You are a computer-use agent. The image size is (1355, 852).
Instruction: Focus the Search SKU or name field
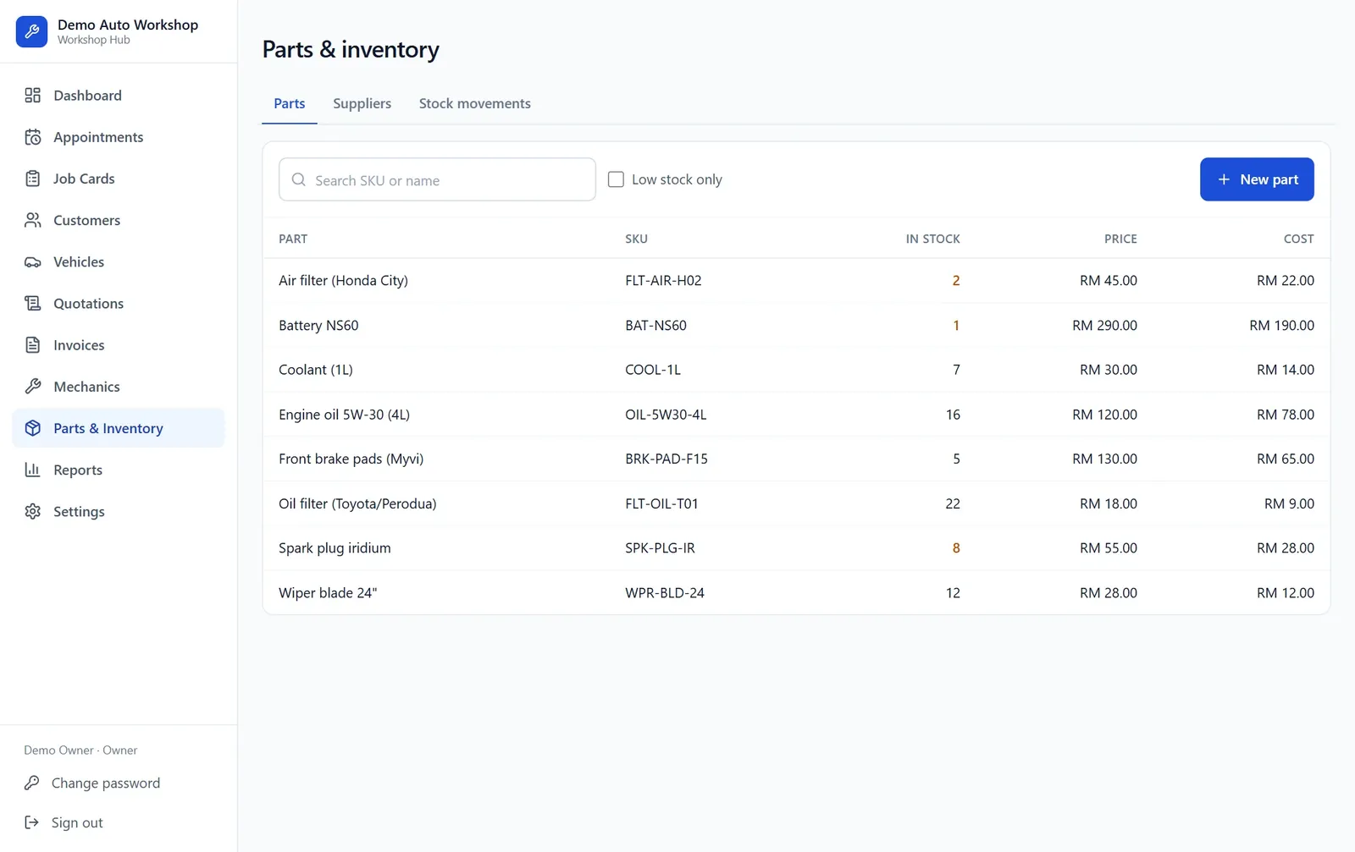437,179
